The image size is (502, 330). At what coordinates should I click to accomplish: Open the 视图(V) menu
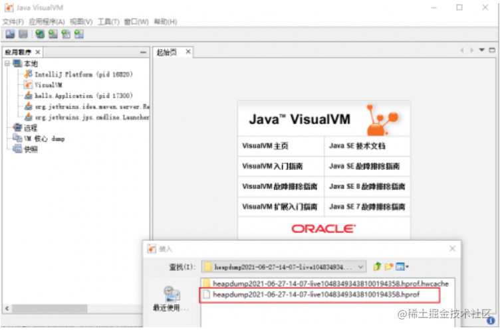(81, 22)
